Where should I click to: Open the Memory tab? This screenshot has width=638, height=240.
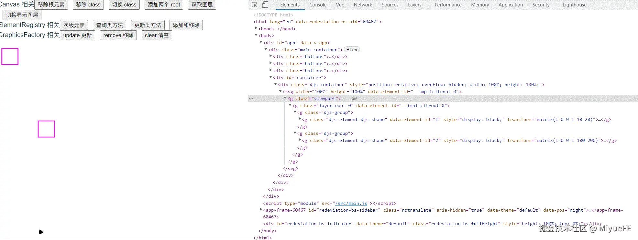(480, 5)
